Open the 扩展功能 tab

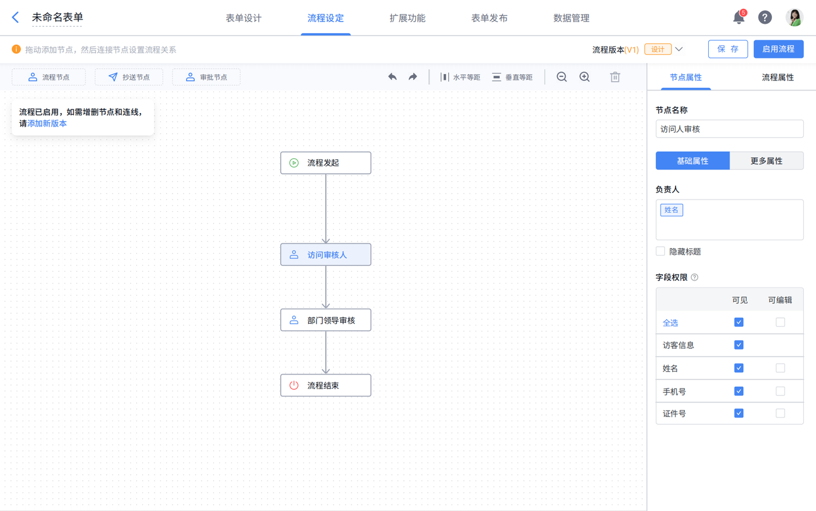point(407,18)
